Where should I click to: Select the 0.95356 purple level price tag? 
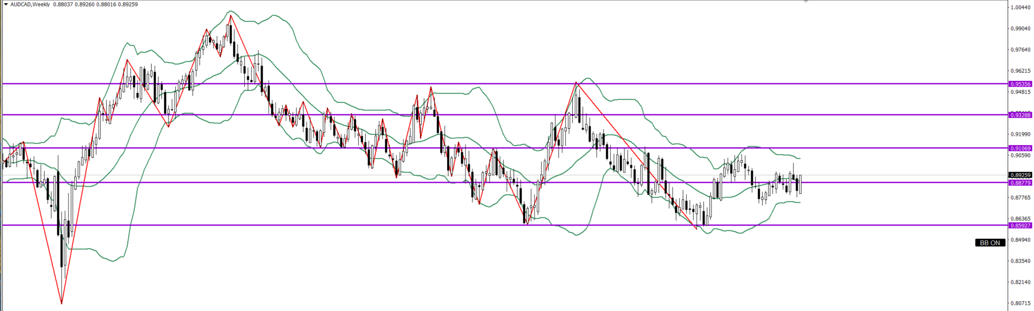click(x=1020, y=84)
